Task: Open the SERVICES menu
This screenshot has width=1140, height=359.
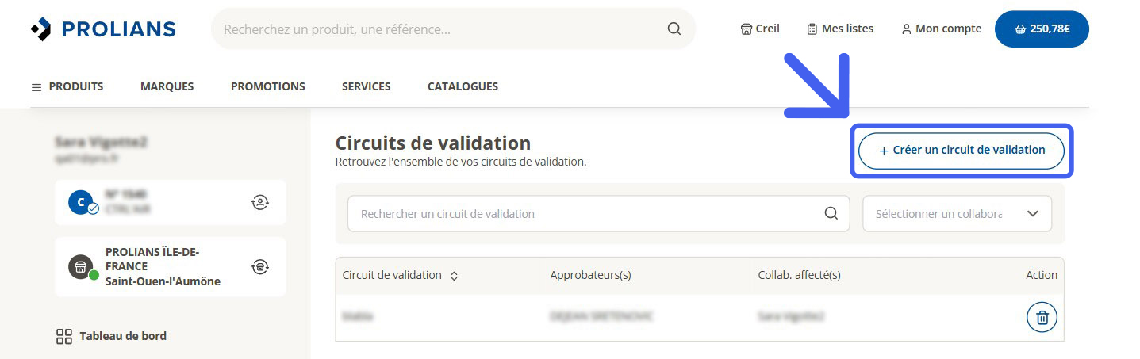Action: (366, 86)
